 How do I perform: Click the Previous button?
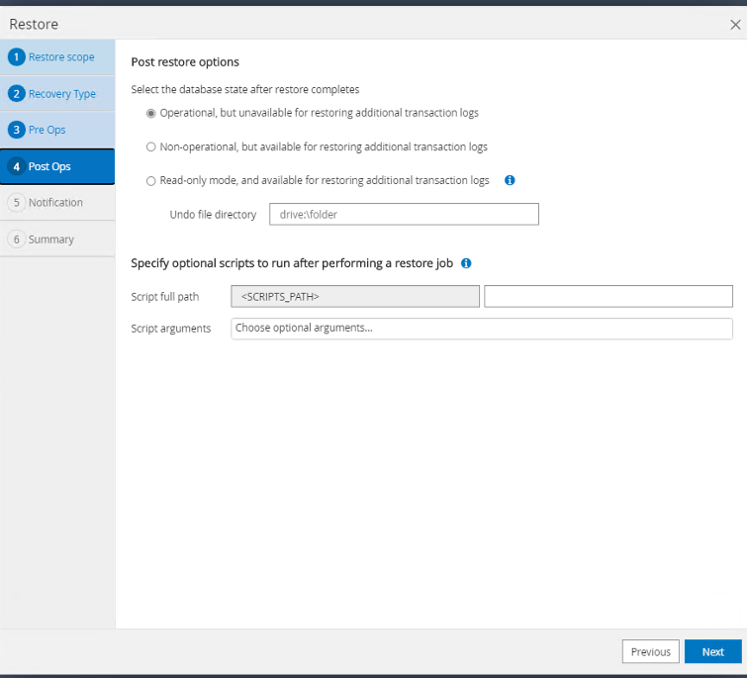pos(650,651)
